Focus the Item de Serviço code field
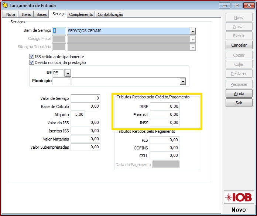257x216 pixels. (59, 31)
